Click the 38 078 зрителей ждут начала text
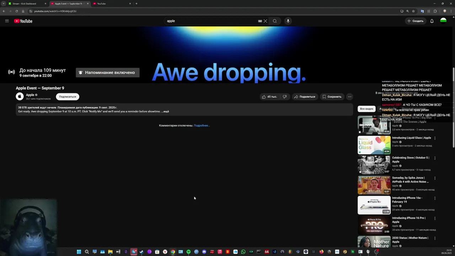The height and width of the screenshot is (256, 455). point(37,107)
